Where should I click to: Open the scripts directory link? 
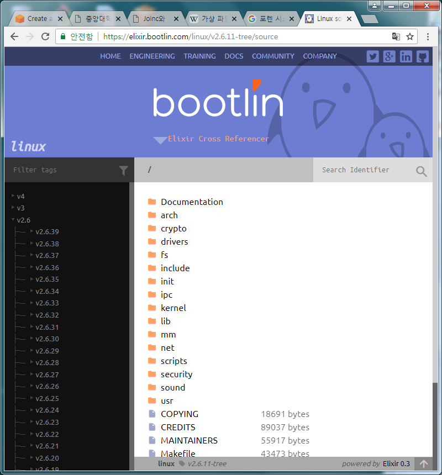[174, 361]
